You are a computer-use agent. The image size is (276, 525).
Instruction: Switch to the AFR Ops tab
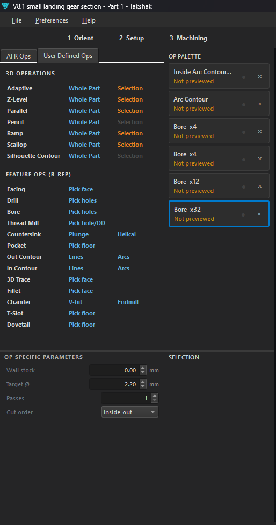pyautogui.click(x=19, y=56)
